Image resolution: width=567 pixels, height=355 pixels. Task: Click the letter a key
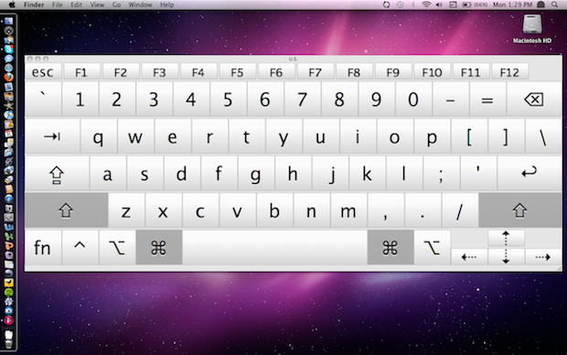(x=108, y=174)
